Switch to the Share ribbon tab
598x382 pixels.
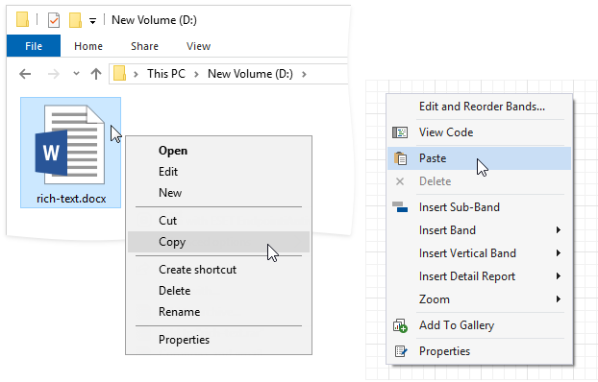[x=144, y=46]
